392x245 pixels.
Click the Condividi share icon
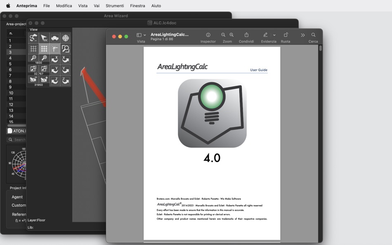(x=246, y=35)
